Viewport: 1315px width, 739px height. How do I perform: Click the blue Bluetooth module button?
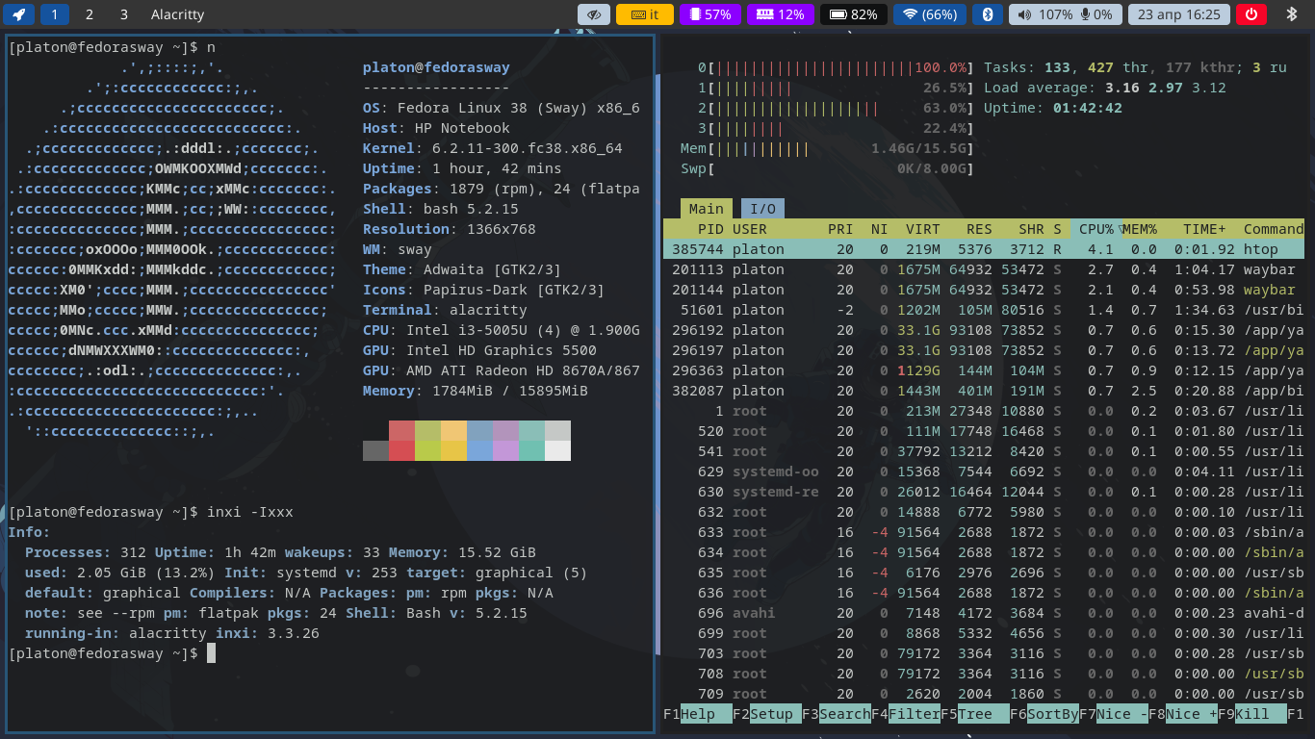click(x=987, y=14)
